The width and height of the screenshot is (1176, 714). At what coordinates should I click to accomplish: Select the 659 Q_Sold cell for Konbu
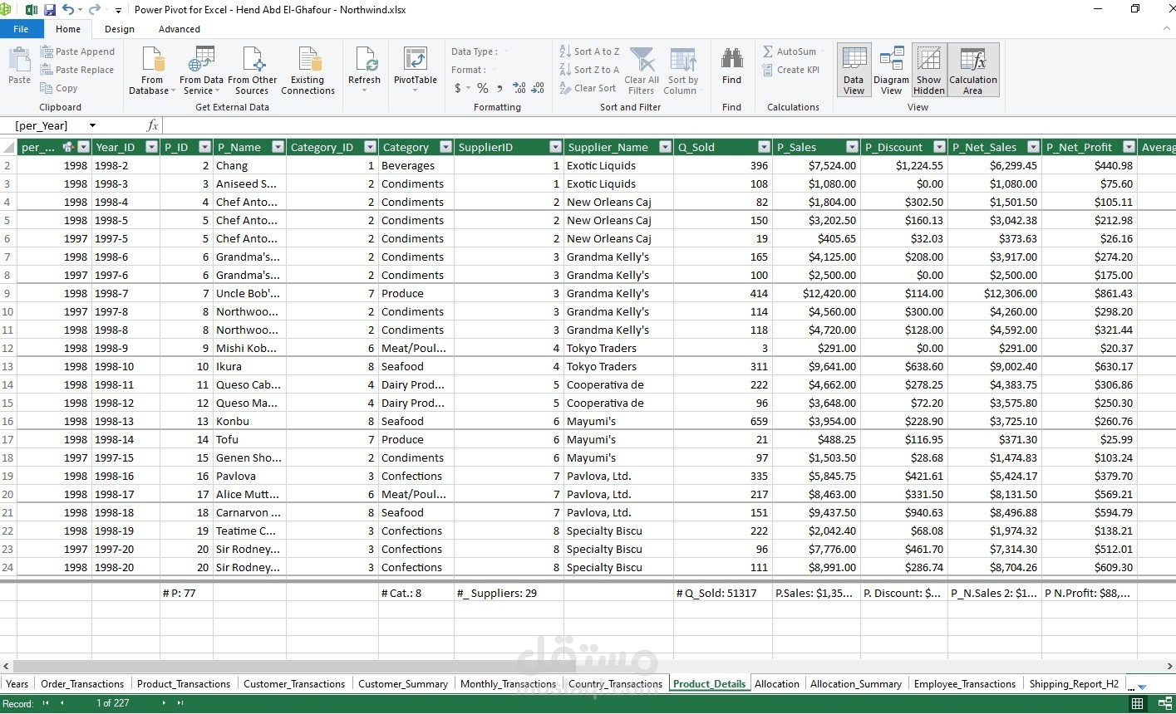723,422
